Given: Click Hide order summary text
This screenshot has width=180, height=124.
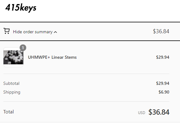Looking at the screenshot, I should click(33, 32).
